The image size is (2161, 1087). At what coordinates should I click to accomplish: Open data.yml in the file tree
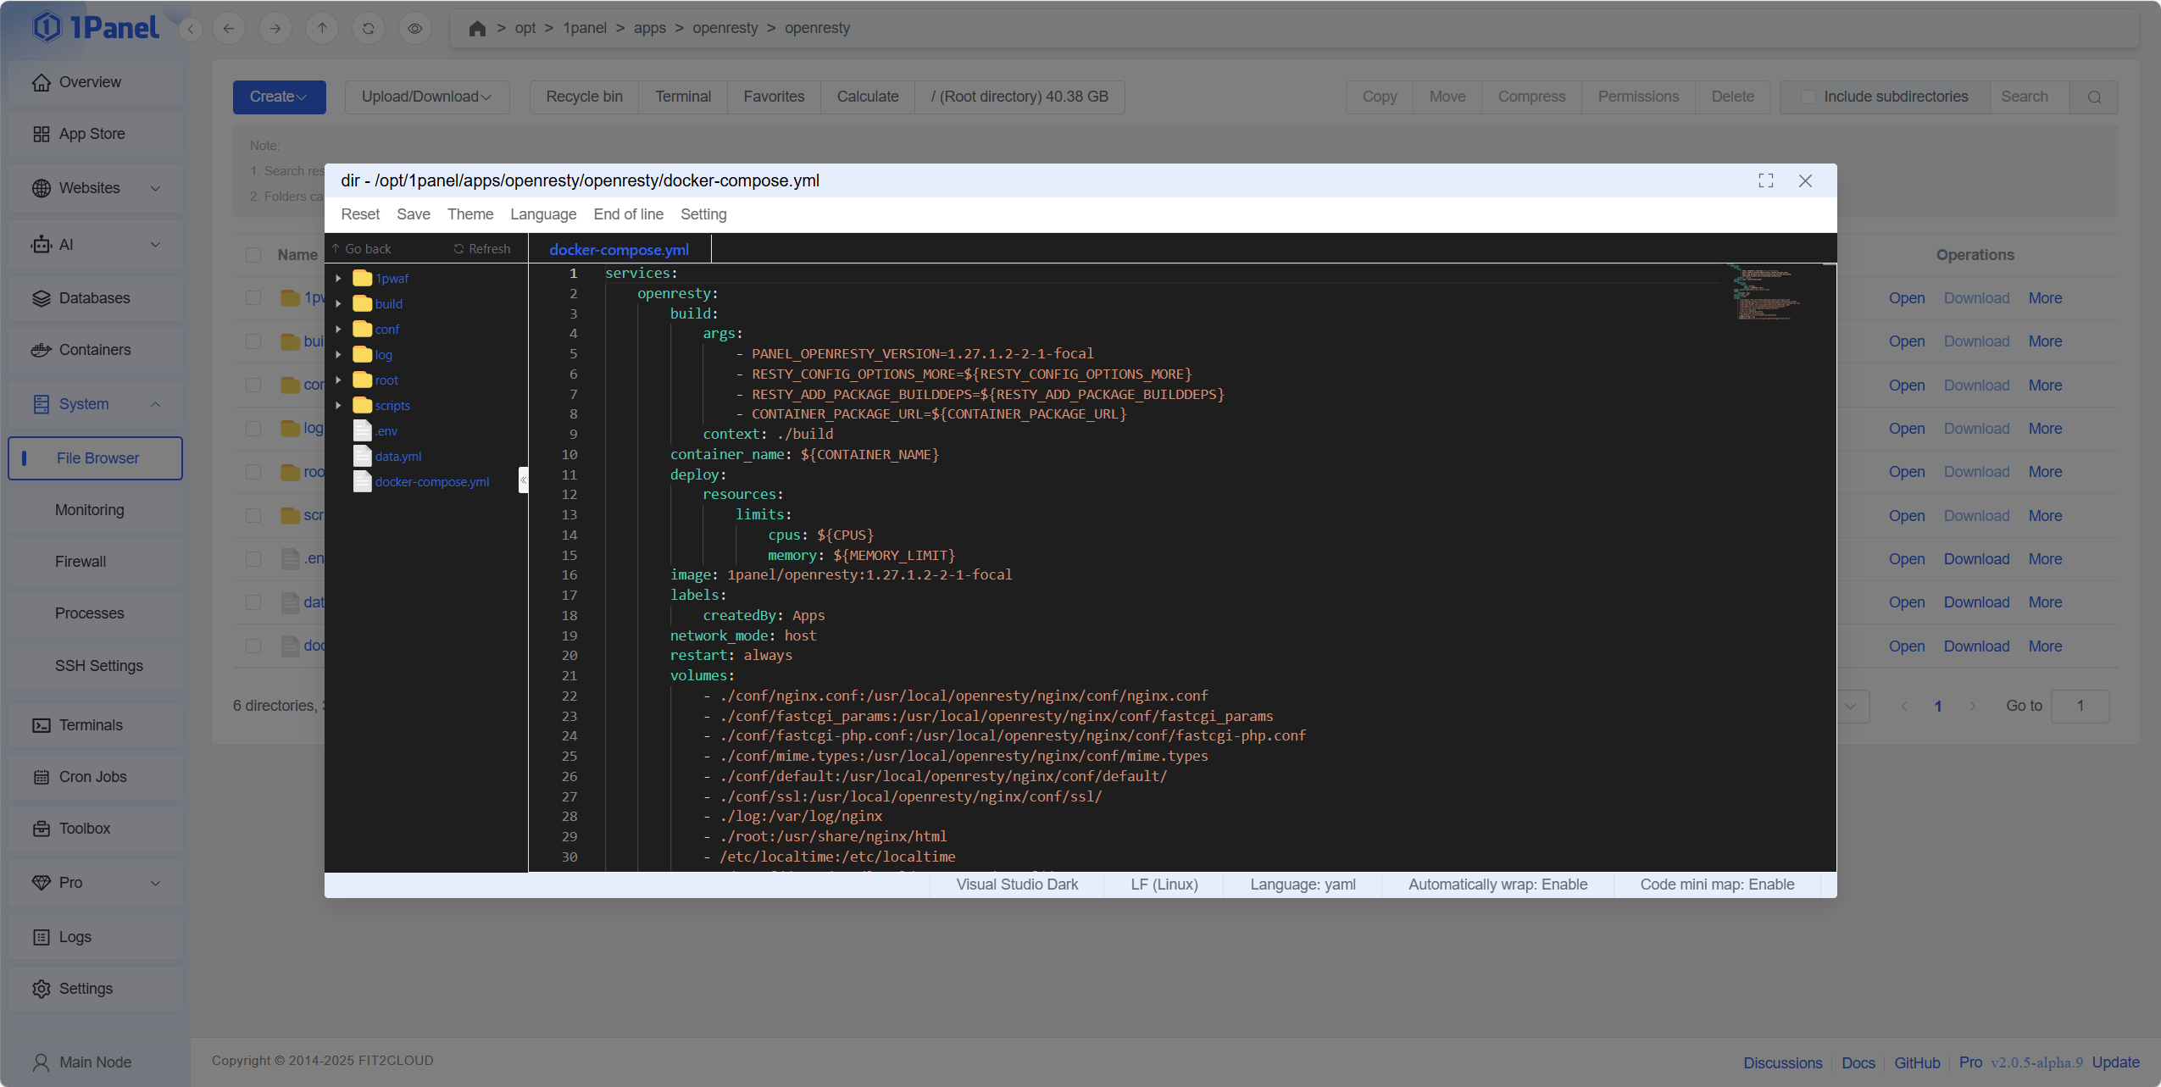(x=397, y=457)
